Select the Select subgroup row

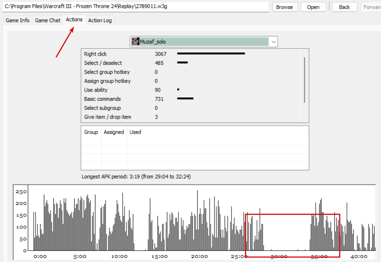tap(191, 108)
